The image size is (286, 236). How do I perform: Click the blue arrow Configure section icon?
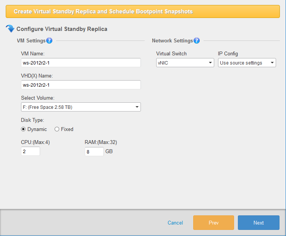tap(10, 29)
